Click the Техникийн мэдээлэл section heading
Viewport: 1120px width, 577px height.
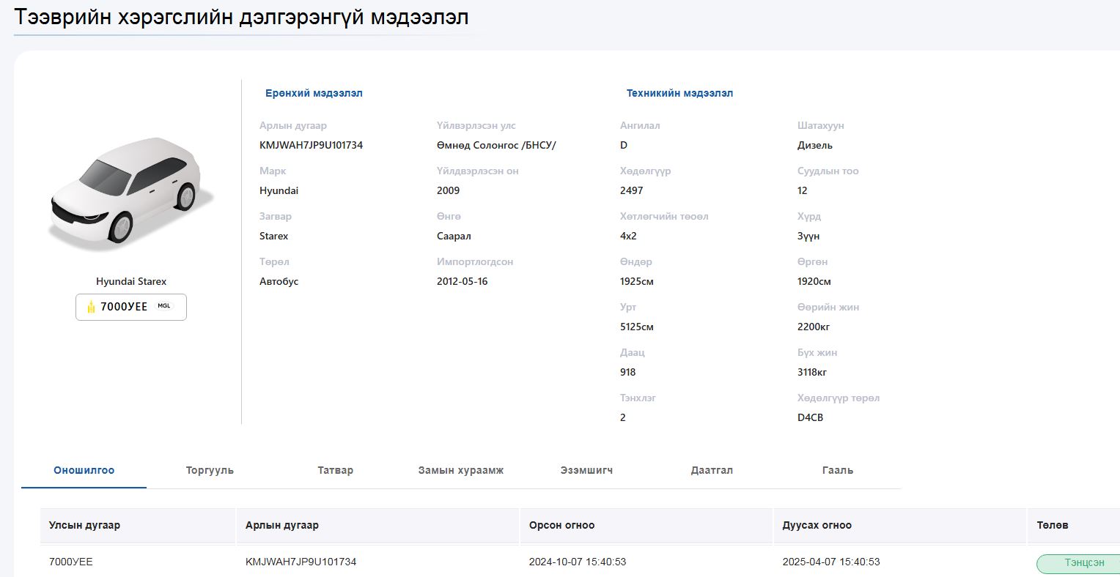click(x=679, y=93)
